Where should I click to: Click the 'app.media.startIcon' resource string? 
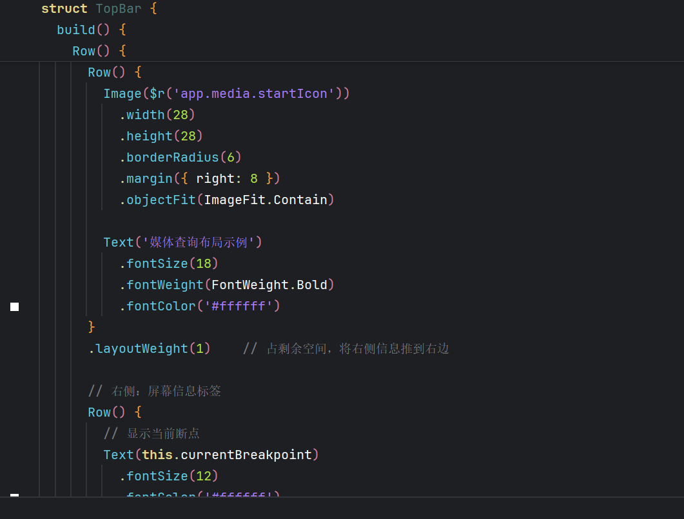[x=254, y=93]
